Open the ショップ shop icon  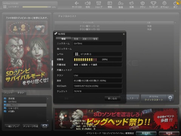[99, 5]
